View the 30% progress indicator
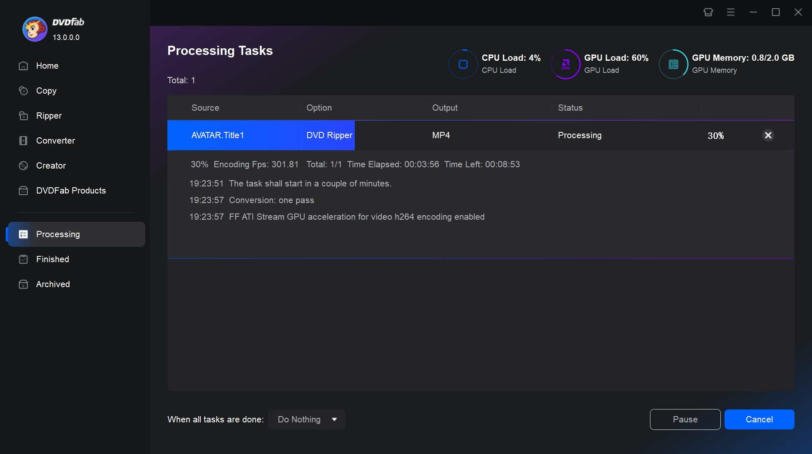This screenshot has width=812, height=454. click(x=715, y=135)
